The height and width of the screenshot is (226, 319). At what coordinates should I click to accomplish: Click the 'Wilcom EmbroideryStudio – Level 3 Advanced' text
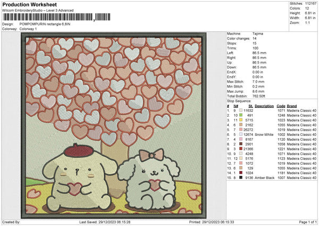38,11
